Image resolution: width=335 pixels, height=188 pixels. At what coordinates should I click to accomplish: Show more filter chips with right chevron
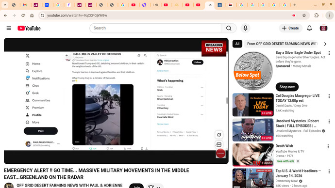pyautogui.click(x=325, y=44)
